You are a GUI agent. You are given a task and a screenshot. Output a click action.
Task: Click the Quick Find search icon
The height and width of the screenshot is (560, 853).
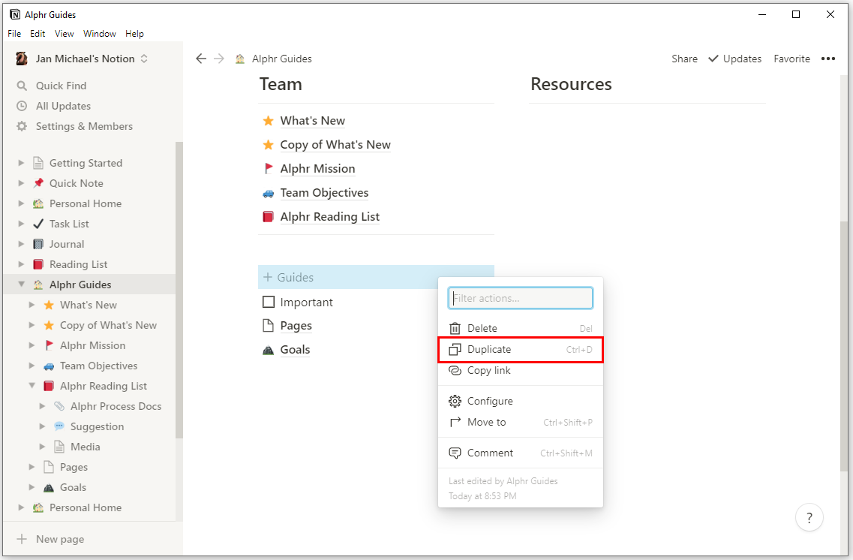[22, 86]
